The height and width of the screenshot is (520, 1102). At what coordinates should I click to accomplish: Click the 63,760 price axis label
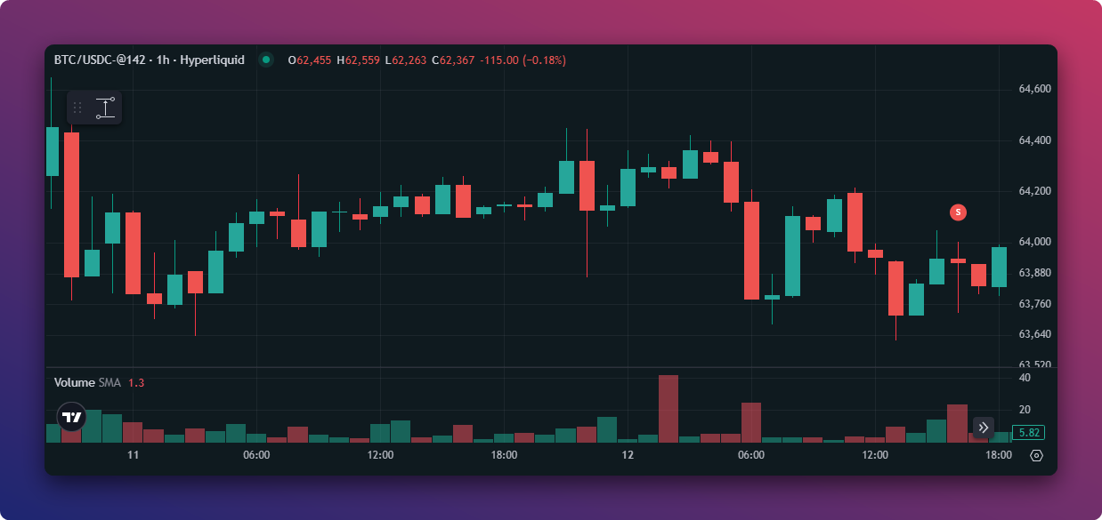(1034, 304)
